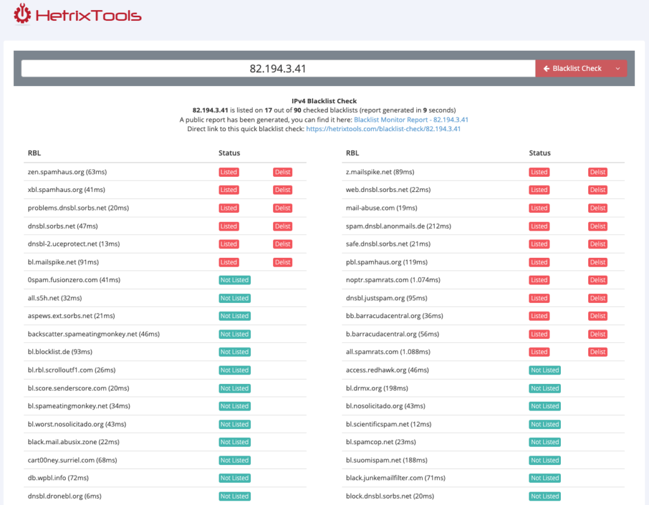649x505 pixels.
Task: Click the bl.rbl.scrolloutf1.com (26ms) entry
Action: click(x=72, y=370)
